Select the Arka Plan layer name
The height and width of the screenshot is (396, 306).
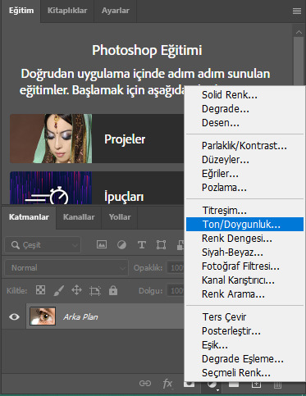[80, 317]
